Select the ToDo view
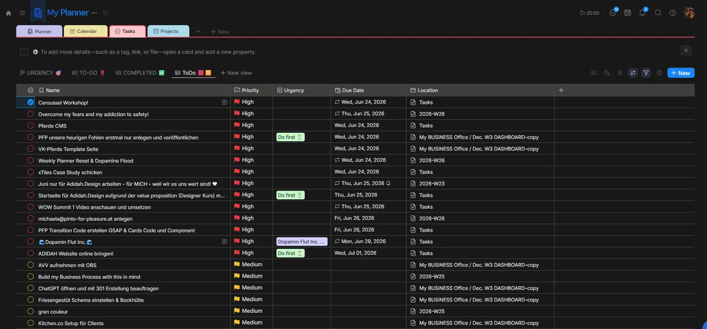Screen dimensions: 707x329 click(x=193, y=73)
